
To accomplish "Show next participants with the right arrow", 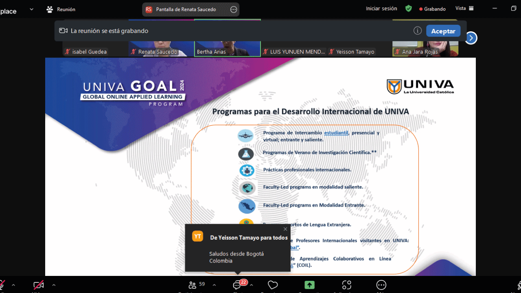I will click(x=471, y=38).
